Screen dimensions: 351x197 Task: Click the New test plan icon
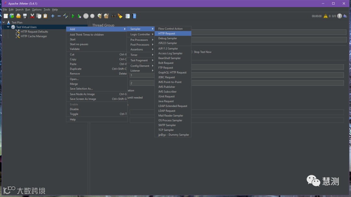coord(6,16)
